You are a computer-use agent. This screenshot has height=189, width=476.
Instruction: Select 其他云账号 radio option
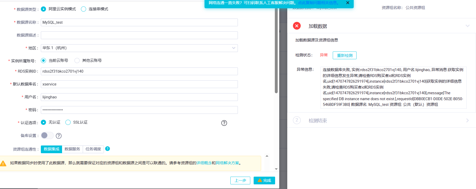click(77, 61)
